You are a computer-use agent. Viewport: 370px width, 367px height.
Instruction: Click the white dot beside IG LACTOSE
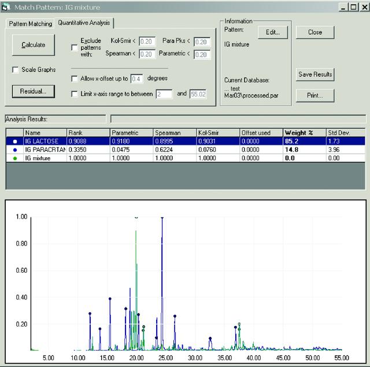pyautogui.click(x=15, y=141)
